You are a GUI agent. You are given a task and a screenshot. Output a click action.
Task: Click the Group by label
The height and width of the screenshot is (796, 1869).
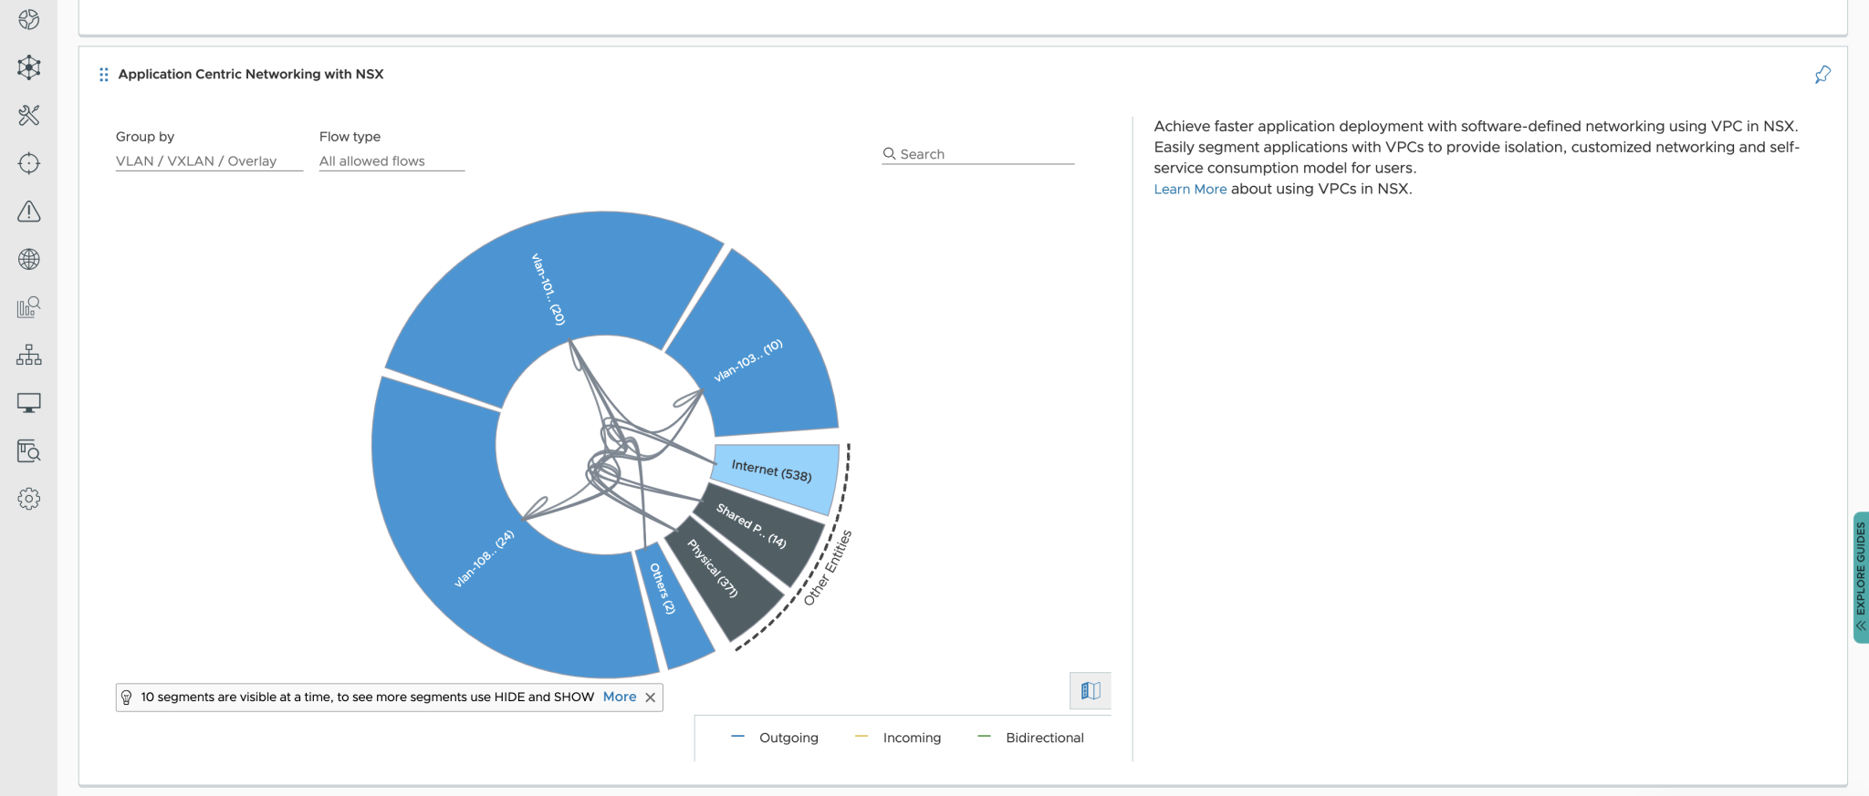point(145,137)
